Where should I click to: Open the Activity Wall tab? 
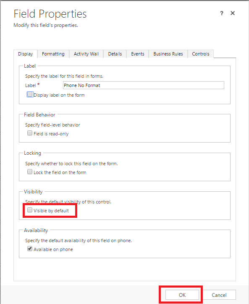[86, 54]
